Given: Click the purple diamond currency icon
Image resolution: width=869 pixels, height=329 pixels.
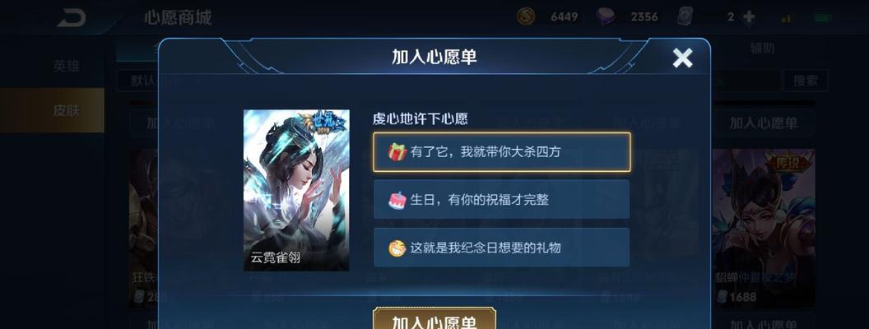Looking at the screenshot, I should coord(606,16).
